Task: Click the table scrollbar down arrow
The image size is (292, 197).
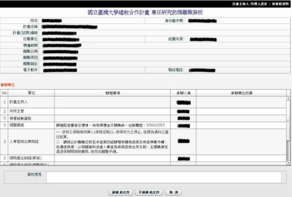Action: (x=288, y=163)
